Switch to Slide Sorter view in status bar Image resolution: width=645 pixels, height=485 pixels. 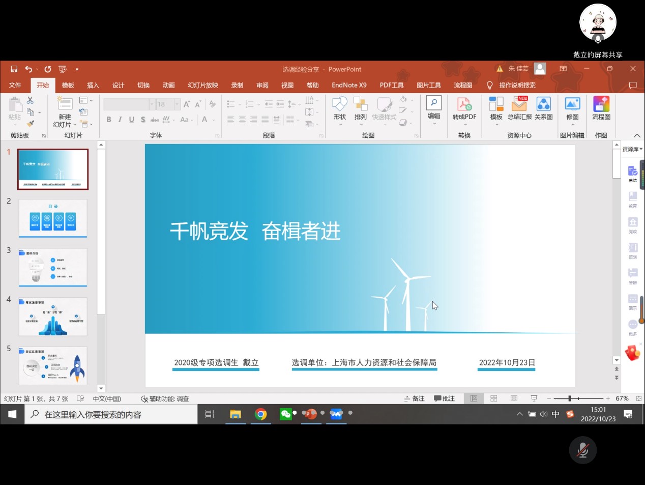coord(493,398)
